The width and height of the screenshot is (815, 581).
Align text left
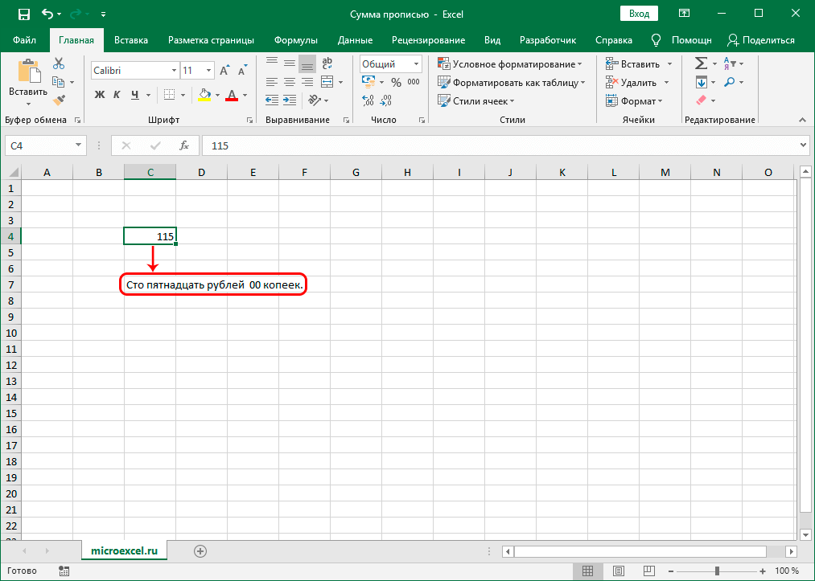coord(272,82)
